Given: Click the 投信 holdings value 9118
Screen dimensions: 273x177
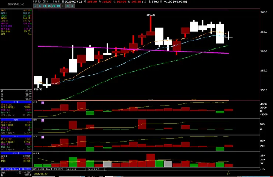Looking at the screenshot, I should [x=28, y=125].
